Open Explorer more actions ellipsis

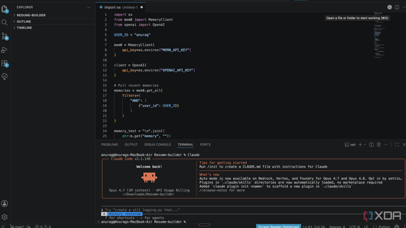click(89, 7)
